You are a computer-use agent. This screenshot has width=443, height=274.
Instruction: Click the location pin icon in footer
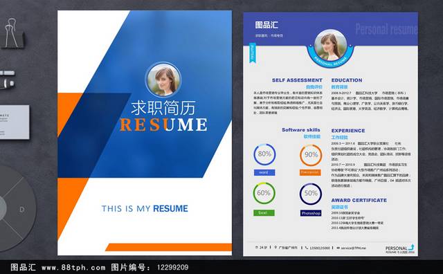pos(275,248)
